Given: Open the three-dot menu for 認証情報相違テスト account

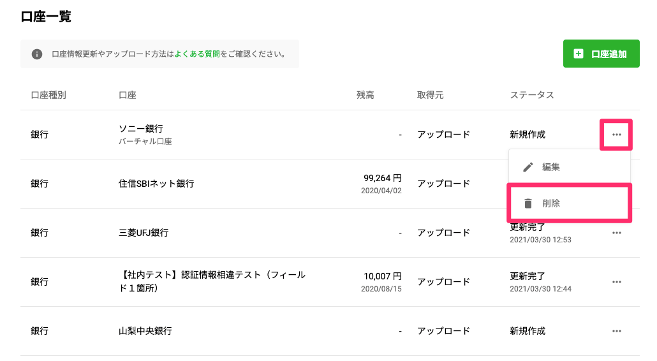Looking at the screenshot, I should 616,282.
